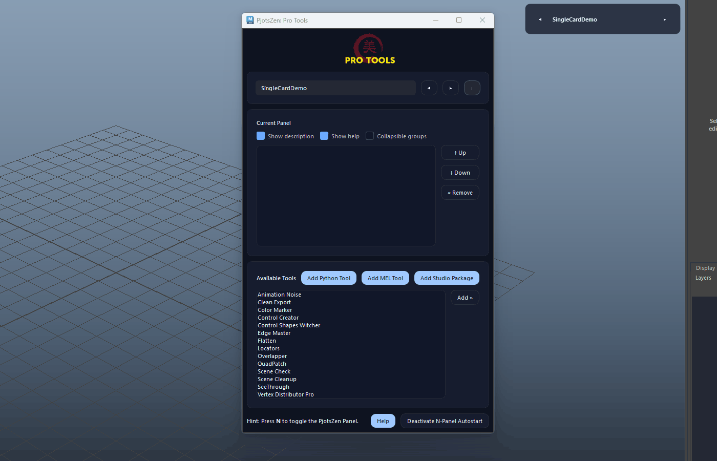Viewport: 717px width, 461px height.
Task: Switch to the Display tab in Maya
Action: click(705, 268)
